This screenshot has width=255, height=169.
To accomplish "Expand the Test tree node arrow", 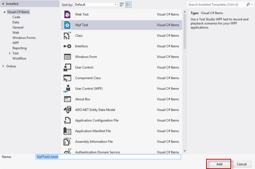I will [10, 53].
